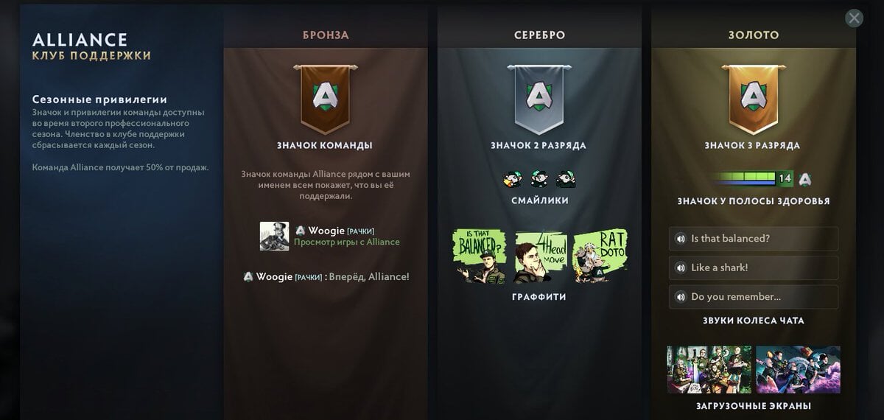Select the third emoticon under Смайлики
This screenshot has height=420, width=884.
pos(566,178)
